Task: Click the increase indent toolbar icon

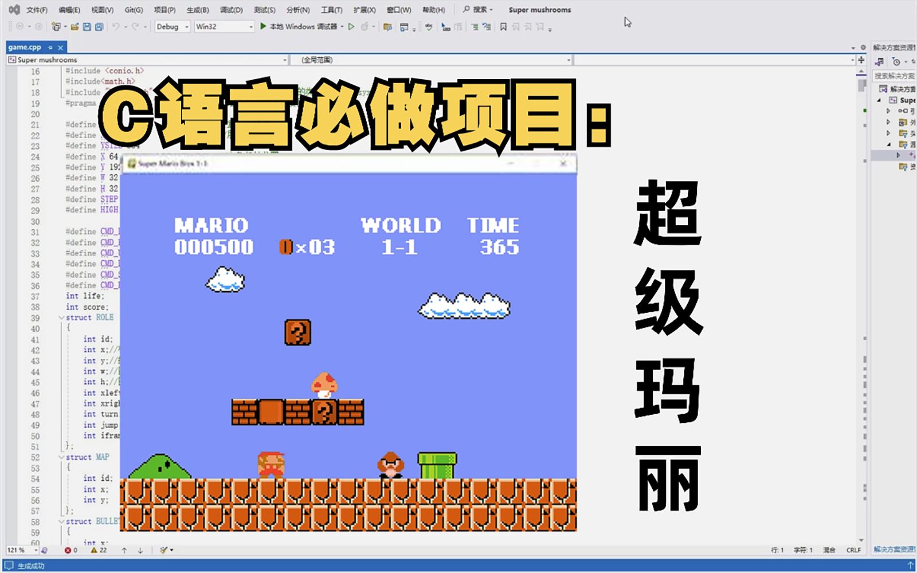Action: 474,26
